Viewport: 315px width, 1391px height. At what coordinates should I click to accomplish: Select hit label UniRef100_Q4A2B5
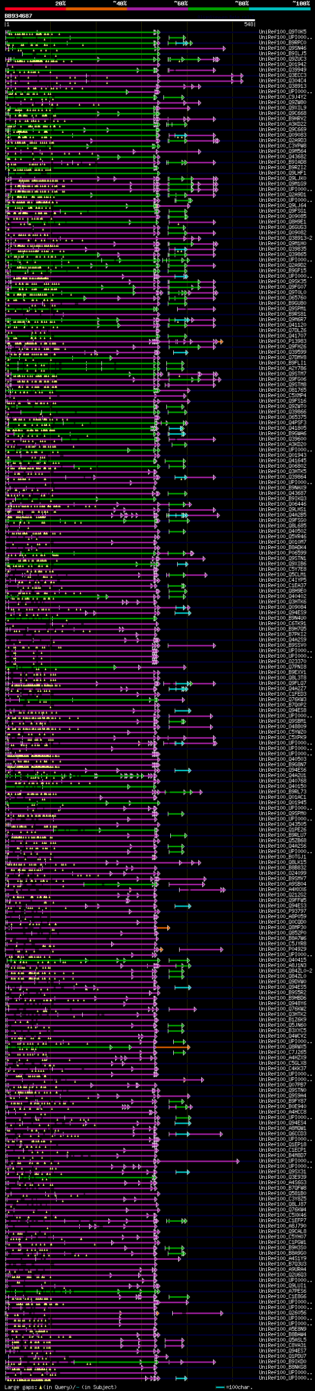pyautogui.click(x=283, y=515)
